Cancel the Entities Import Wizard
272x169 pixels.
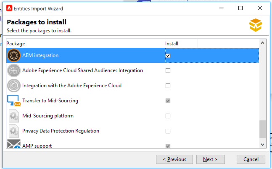[251, 159]
